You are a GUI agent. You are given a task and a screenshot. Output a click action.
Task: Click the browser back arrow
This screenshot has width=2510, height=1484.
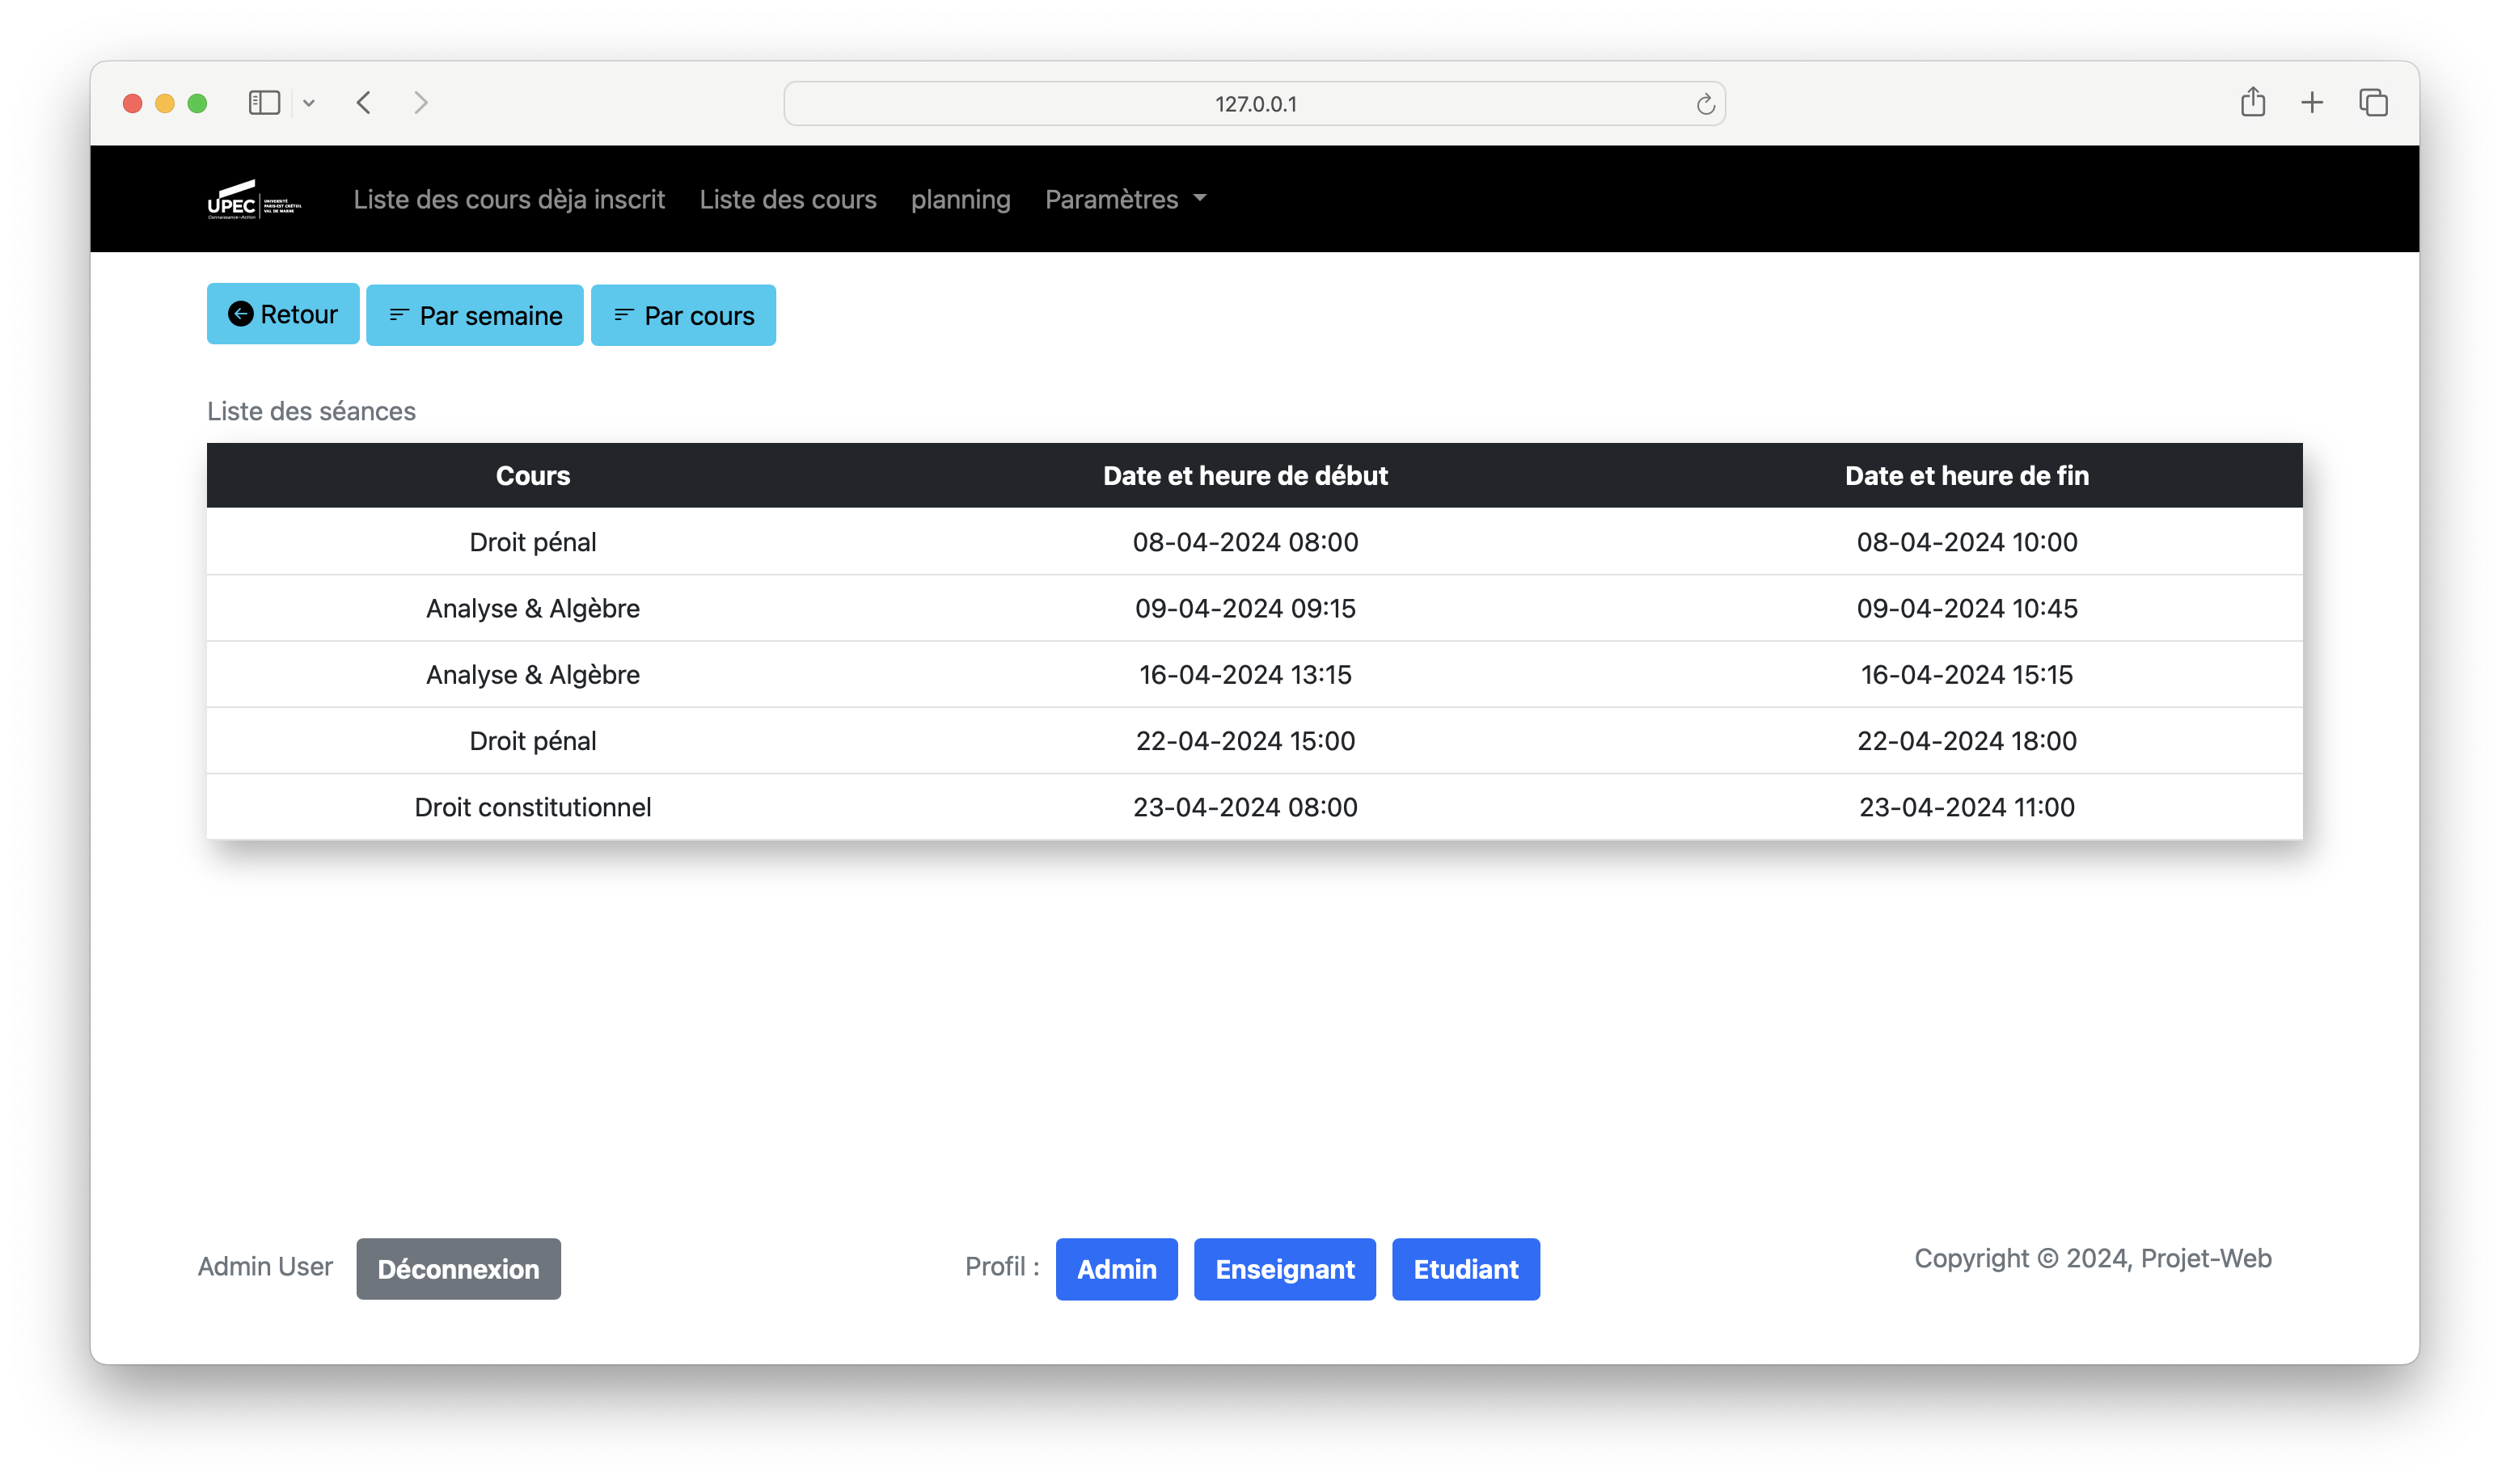pyautogui.click(x=364, y=103)
